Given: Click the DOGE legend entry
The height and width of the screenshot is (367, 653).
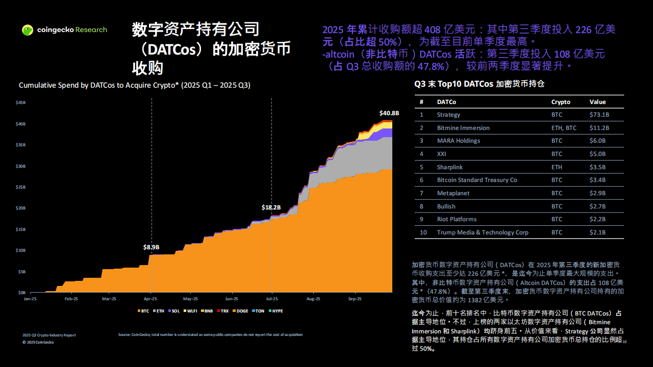Looking at the screenshot, I should click(240, 311).
